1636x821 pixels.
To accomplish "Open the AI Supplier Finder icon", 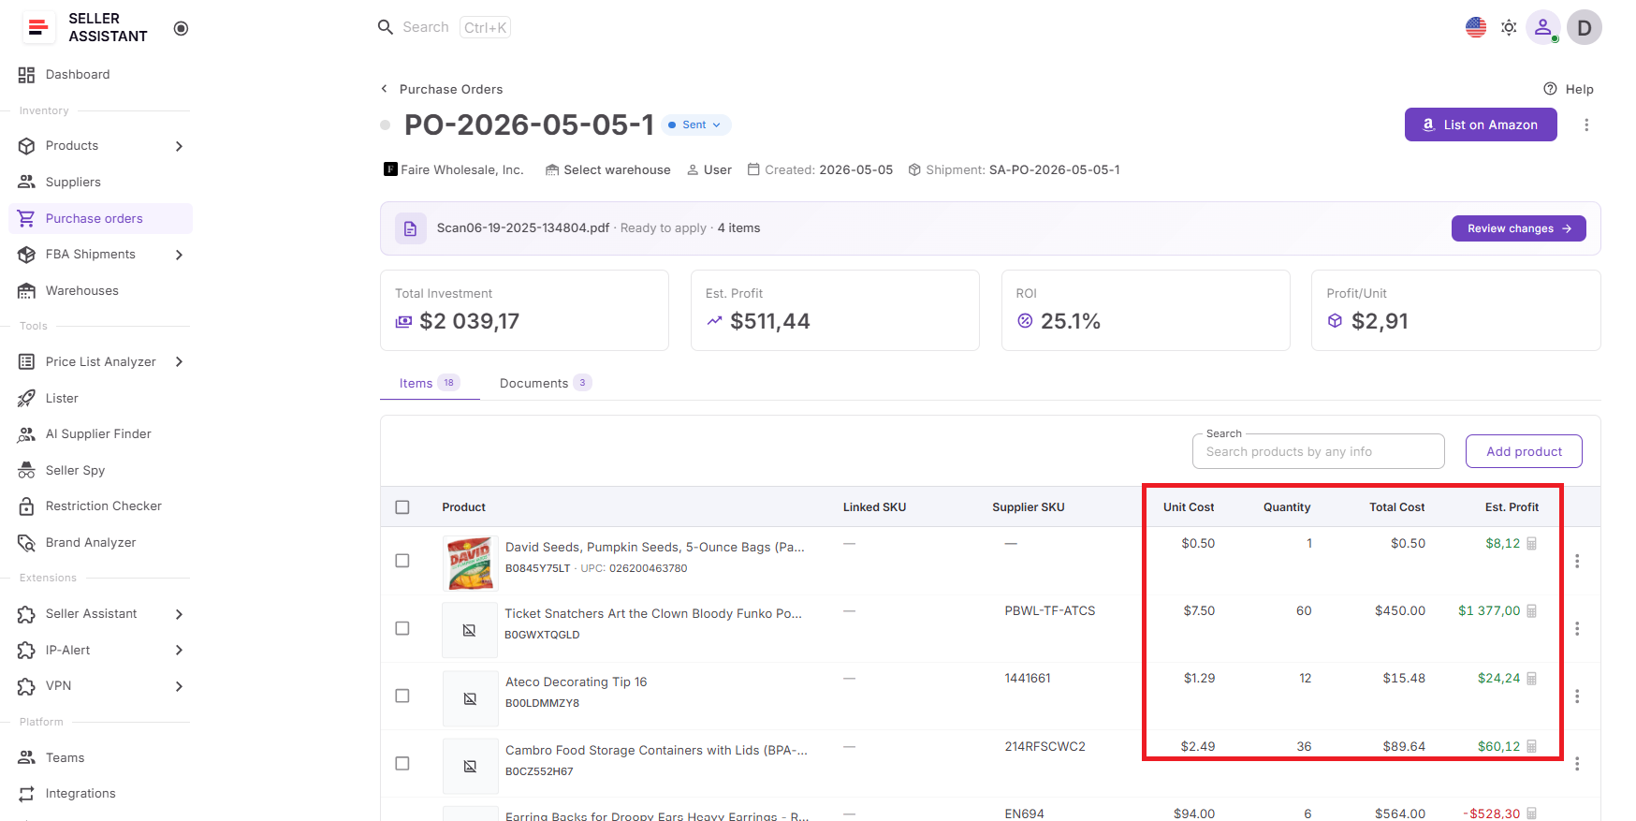I will 26,434.
